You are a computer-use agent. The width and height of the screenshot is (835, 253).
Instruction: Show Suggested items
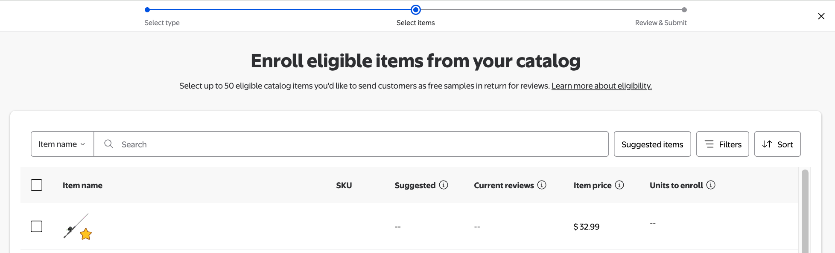tap(652, 144)
